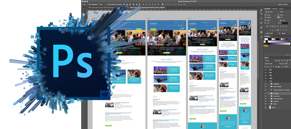Click the create new swatch icon

(286, 55)
